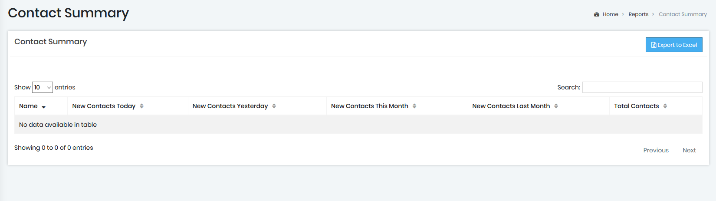Screen dimensions: 716x201
Task: Click the 'No data available in table' row
Action: click(x=358, y=125)
